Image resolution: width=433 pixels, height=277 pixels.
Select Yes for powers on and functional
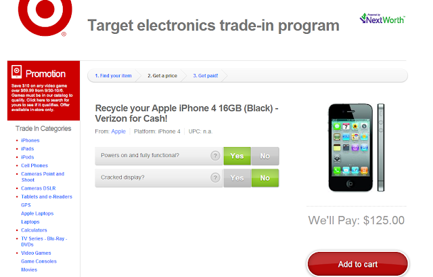point(237,156)
